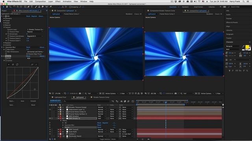Switch to Streaks Texture Comp timeline tab
Image resolution: width=252 pixels, height=141 pixels.
[101, 97]
